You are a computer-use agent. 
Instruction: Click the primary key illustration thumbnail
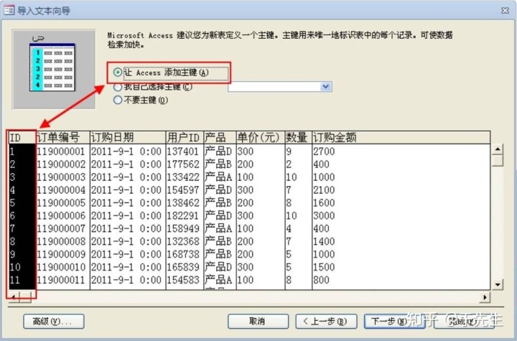tap(53, 69)
